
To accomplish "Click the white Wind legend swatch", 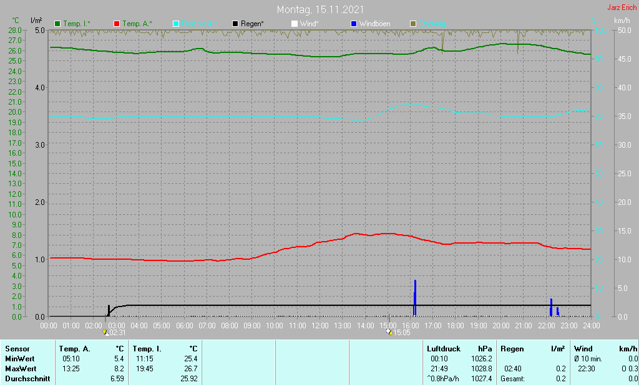I will tap(295, 24).
